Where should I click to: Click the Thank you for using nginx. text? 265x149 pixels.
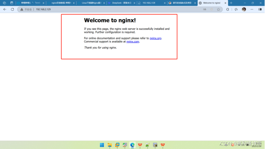(x=100, y=48)
